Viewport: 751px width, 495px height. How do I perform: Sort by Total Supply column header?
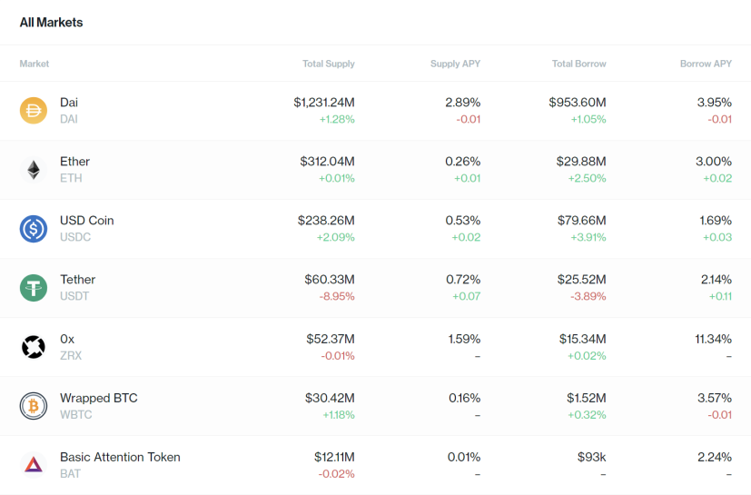[x=329, y=64]
